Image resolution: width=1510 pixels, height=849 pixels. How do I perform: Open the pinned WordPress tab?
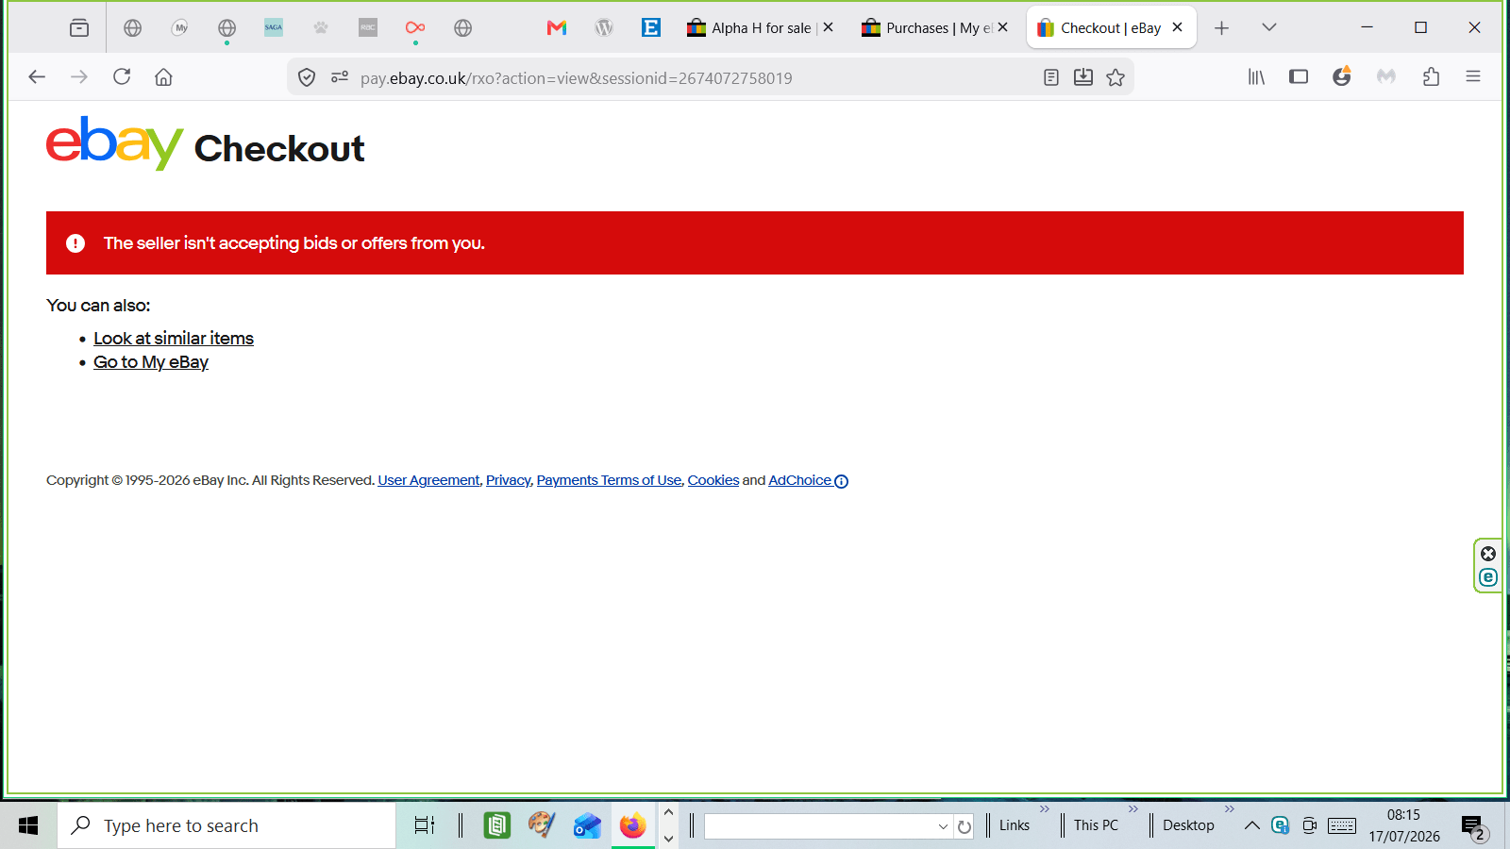pyautogui.click(x=604, y=28)
